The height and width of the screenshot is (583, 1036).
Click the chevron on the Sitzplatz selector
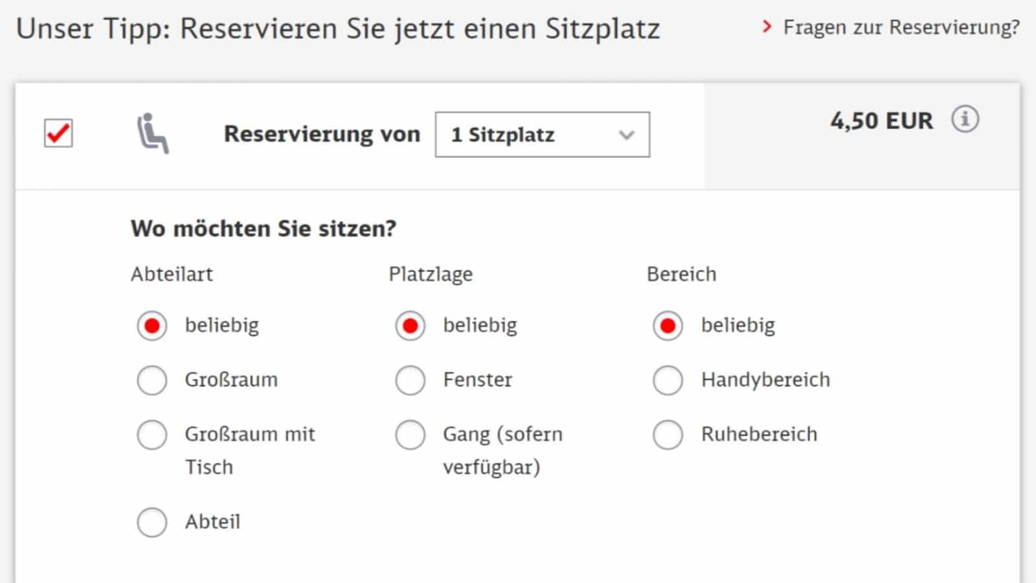[625, 135]
